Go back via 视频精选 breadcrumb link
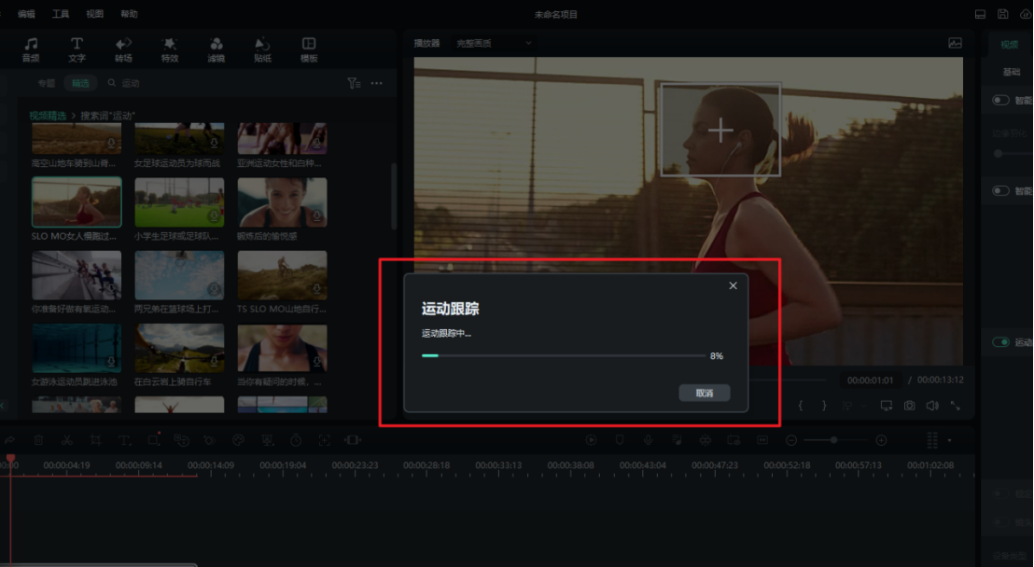 pyautogui.click(x=49, y=116)
